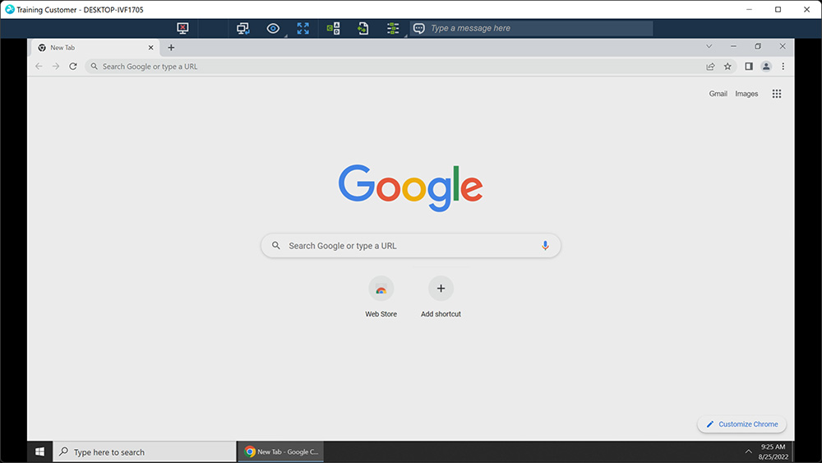
Task: Click the file transfer icon
Action: (x=363, y=28)
